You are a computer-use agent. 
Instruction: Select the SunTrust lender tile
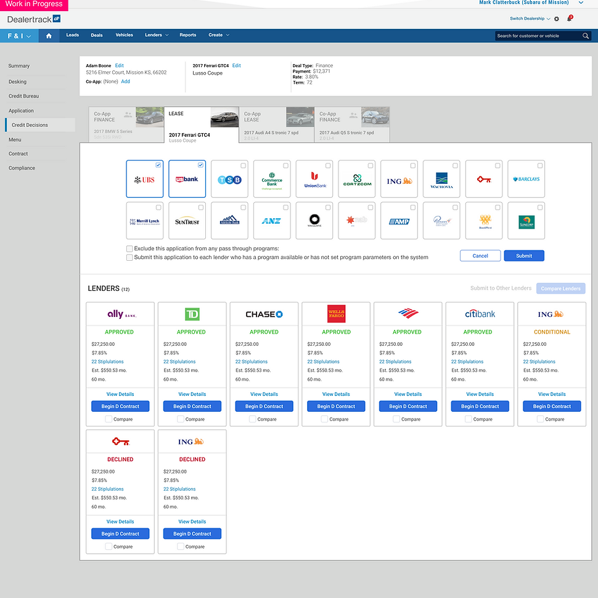[187, 221]
